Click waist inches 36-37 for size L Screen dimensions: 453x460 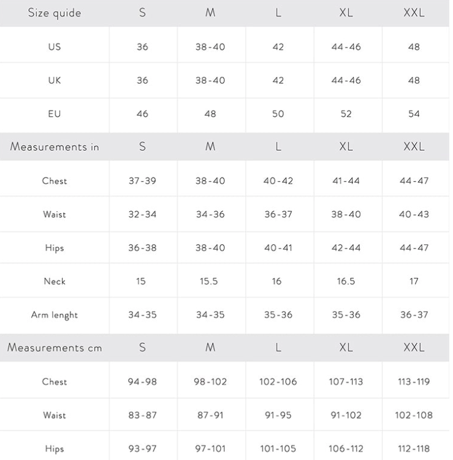point(278,214)
